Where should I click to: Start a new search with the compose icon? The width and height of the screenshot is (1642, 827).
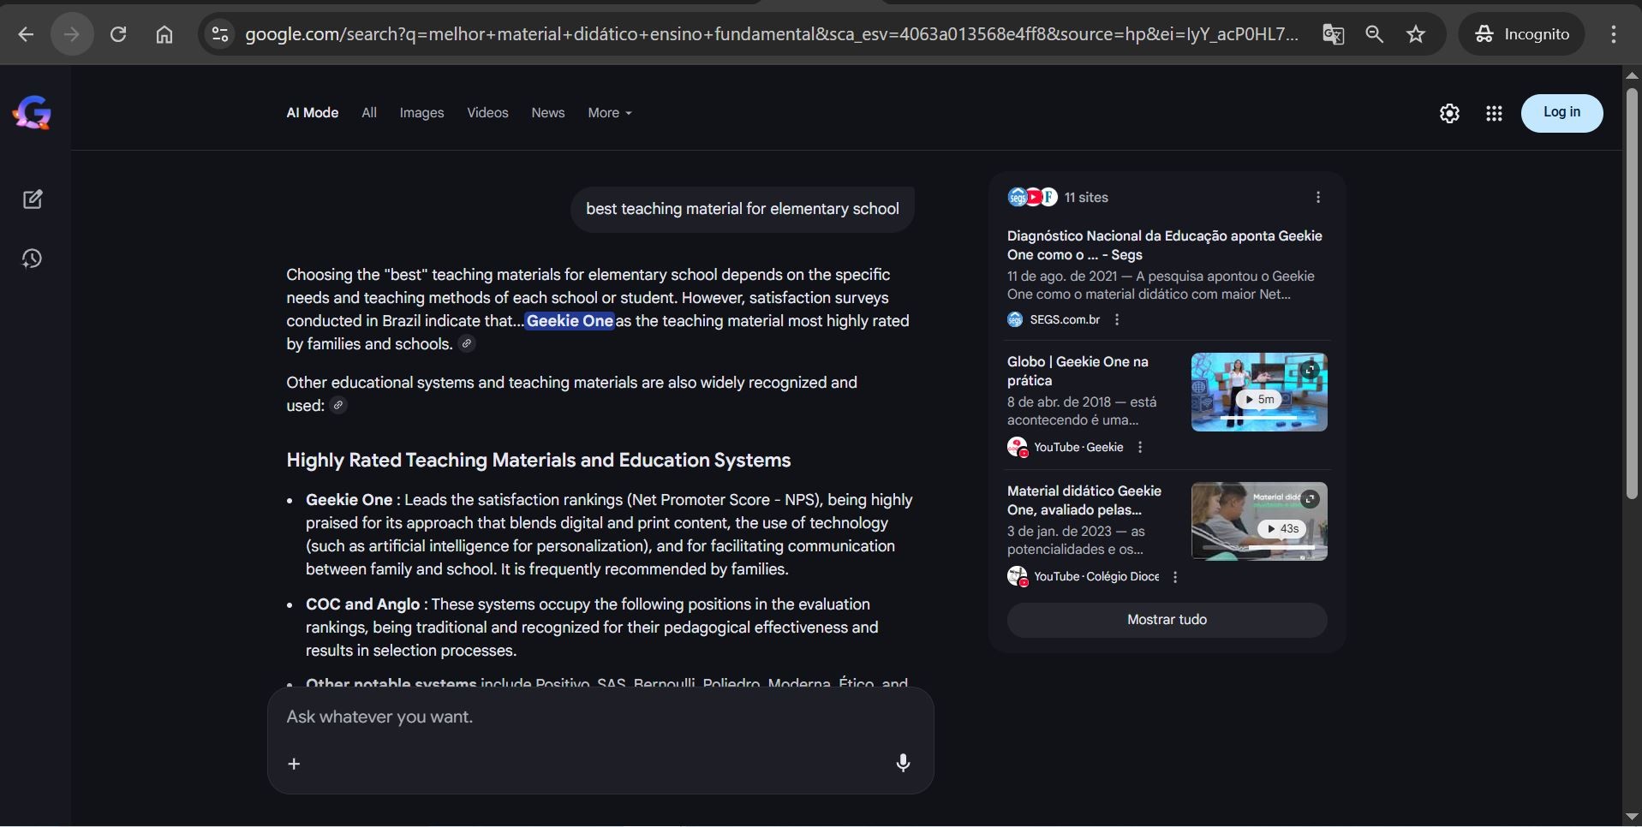tap(33, 199)
